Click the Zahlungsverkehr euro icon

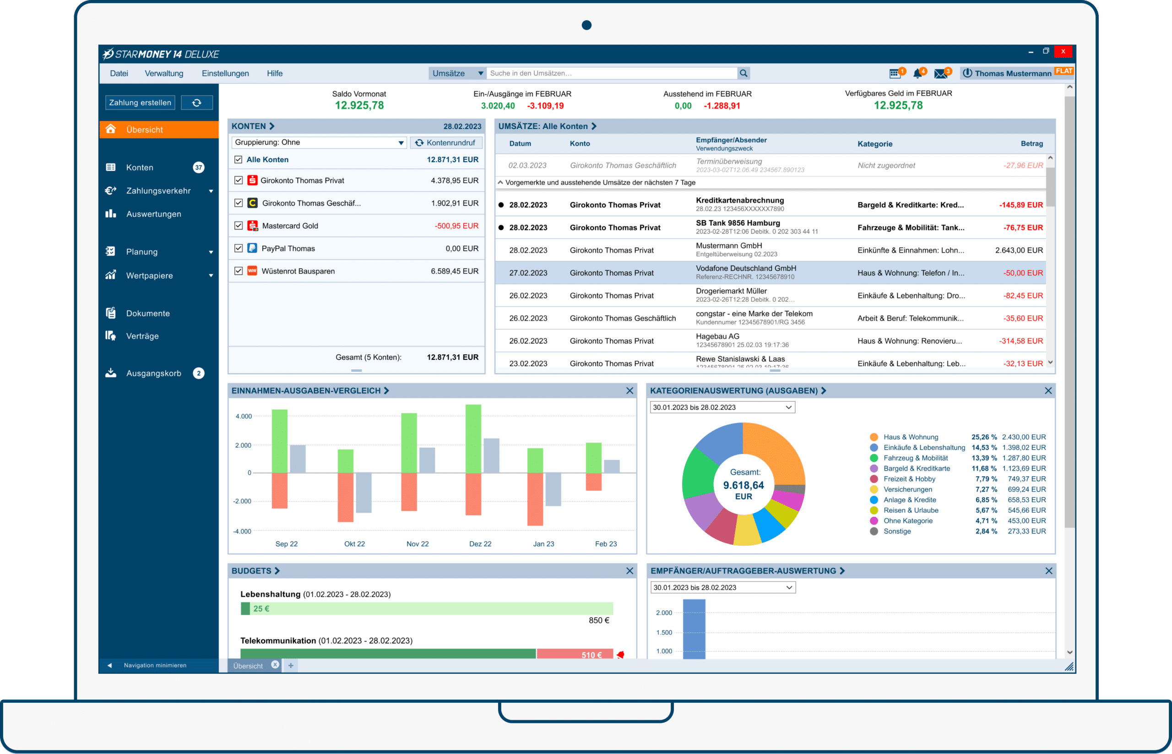pos(111,190)
